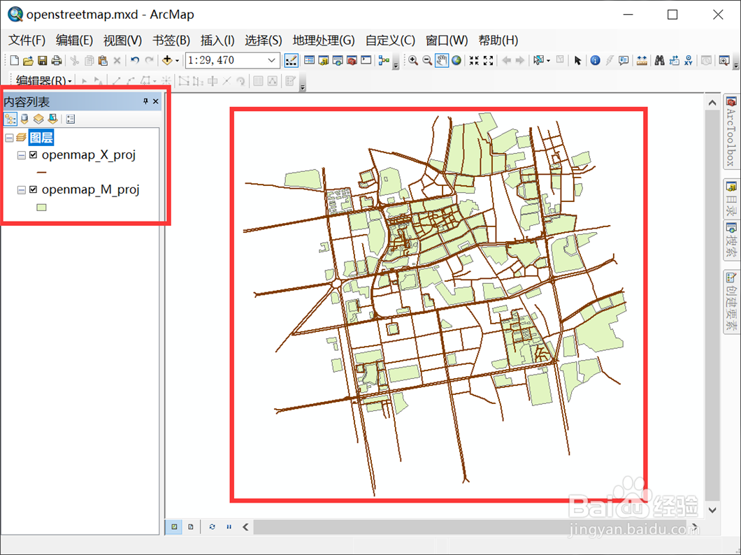Open ModelBuilder window
Screen dimensions: 741x555
384,60
